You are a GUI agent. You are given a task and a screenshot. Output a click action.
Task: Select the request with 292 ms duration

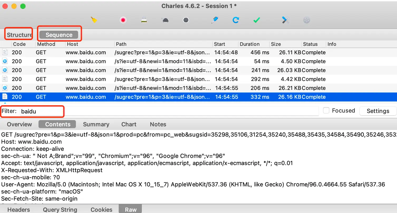point(199,79)
